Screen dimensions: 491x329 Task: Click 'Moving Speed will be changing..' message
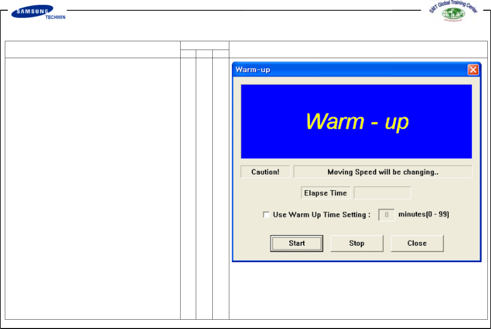(383, 172)
